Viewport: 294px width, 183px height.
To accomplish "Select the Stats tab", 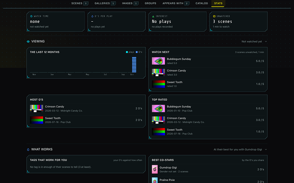I will pyautogui.click(x=218, y=3).
